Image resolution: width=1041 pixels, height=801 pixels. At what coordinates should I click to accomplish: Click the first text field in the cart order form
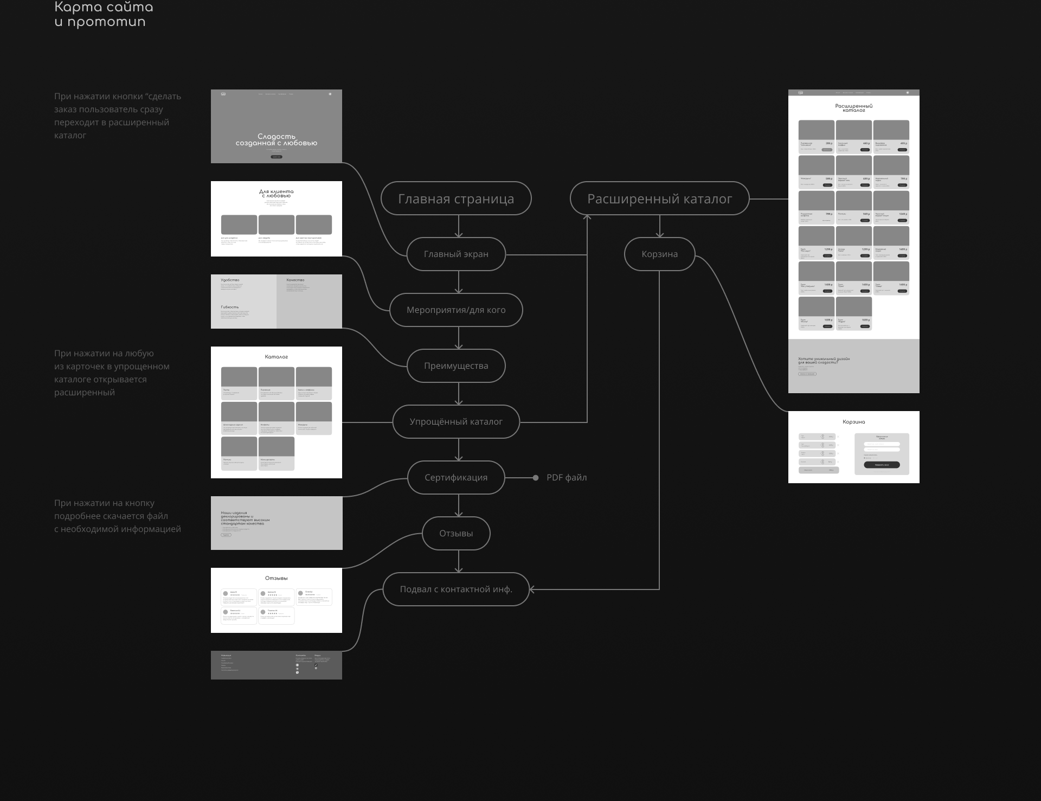[x=882, y=444]
